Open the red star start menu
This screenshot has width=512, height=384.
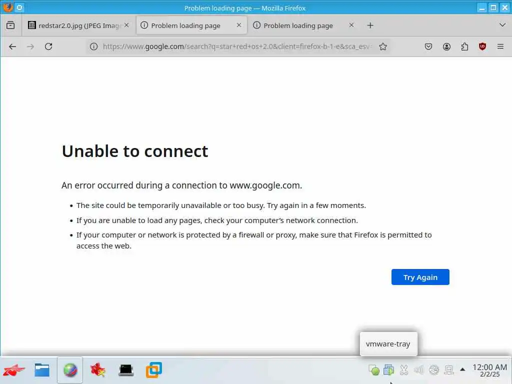point(14,370)
